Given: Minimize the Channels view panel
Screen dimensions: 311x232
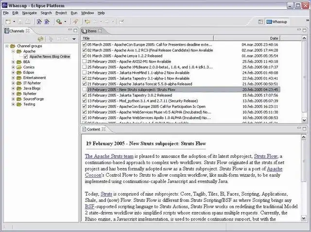Looking at the screenshot, I should click(70, 30).
